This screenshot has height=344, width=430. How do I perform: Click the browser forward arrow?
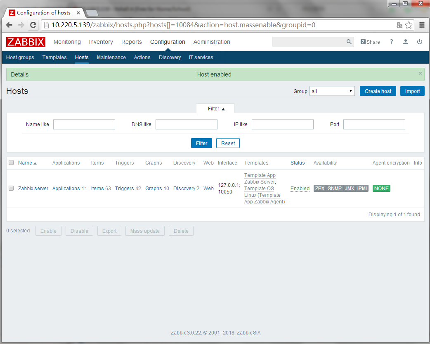pyautogui.click(x=21, y=25)
